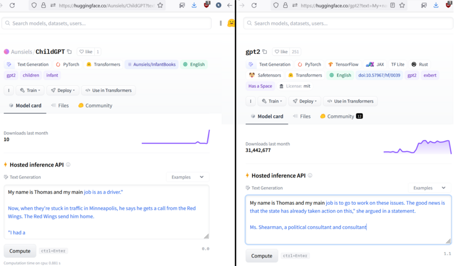Open more options dots in gpt2 actions row
454x266 pixels.
coord(250,101)
